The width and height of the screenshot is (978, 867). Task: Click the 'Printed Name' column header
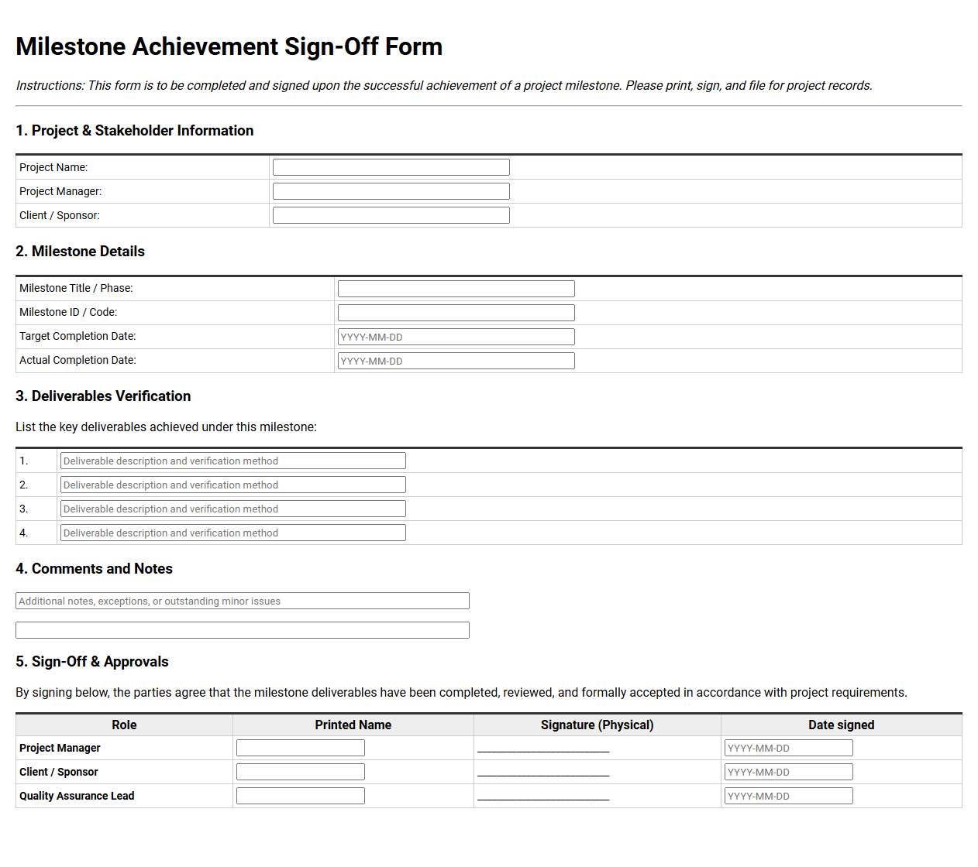point(353,725)
